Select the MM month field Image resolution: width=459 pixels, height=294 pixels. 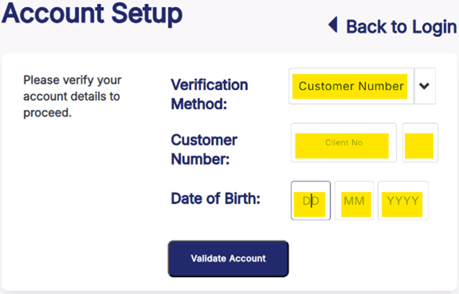354,201
